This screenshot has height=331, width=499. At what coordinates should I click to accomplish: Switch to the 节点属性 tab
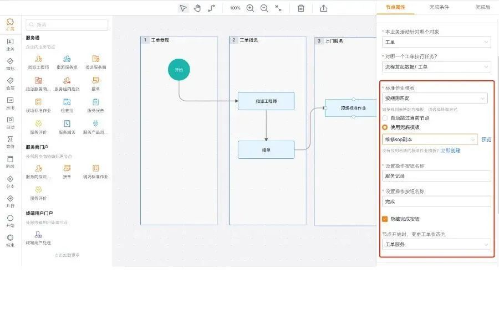395,7
